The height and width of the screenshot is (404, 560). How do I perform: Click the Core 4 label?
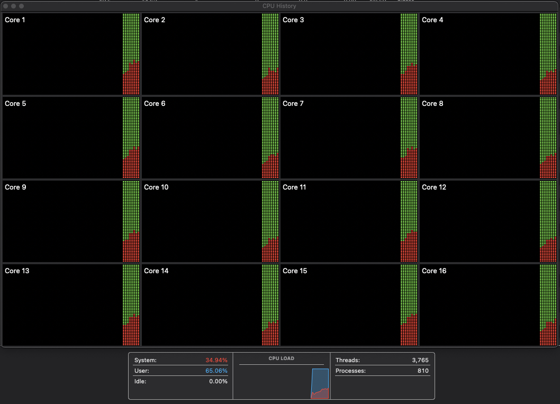432,20
